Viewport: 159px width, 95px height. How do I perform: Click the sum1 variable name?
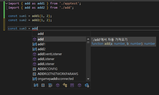tap(23, 16)
